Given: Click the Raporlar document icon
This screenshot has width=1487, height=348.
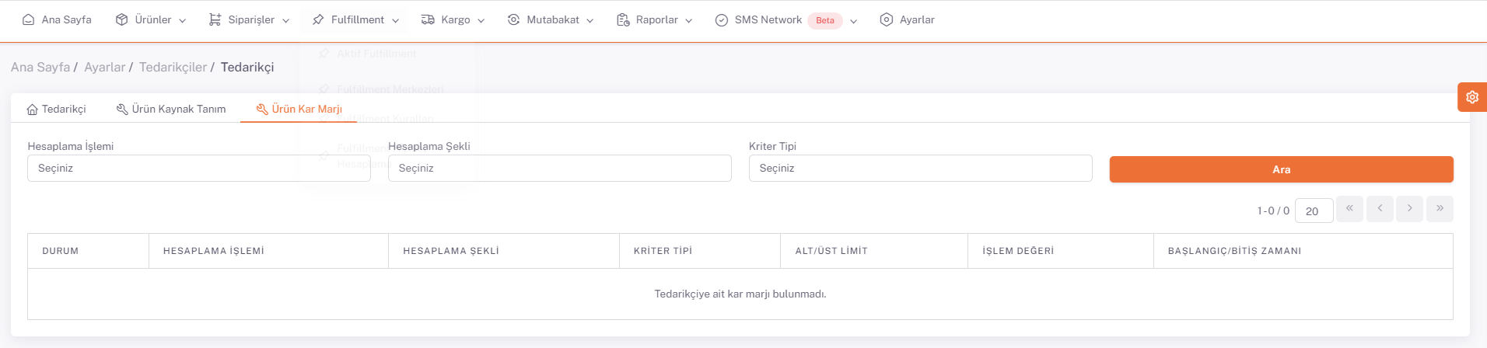Looking at the screenshot, I should click(x=623, y=20).
